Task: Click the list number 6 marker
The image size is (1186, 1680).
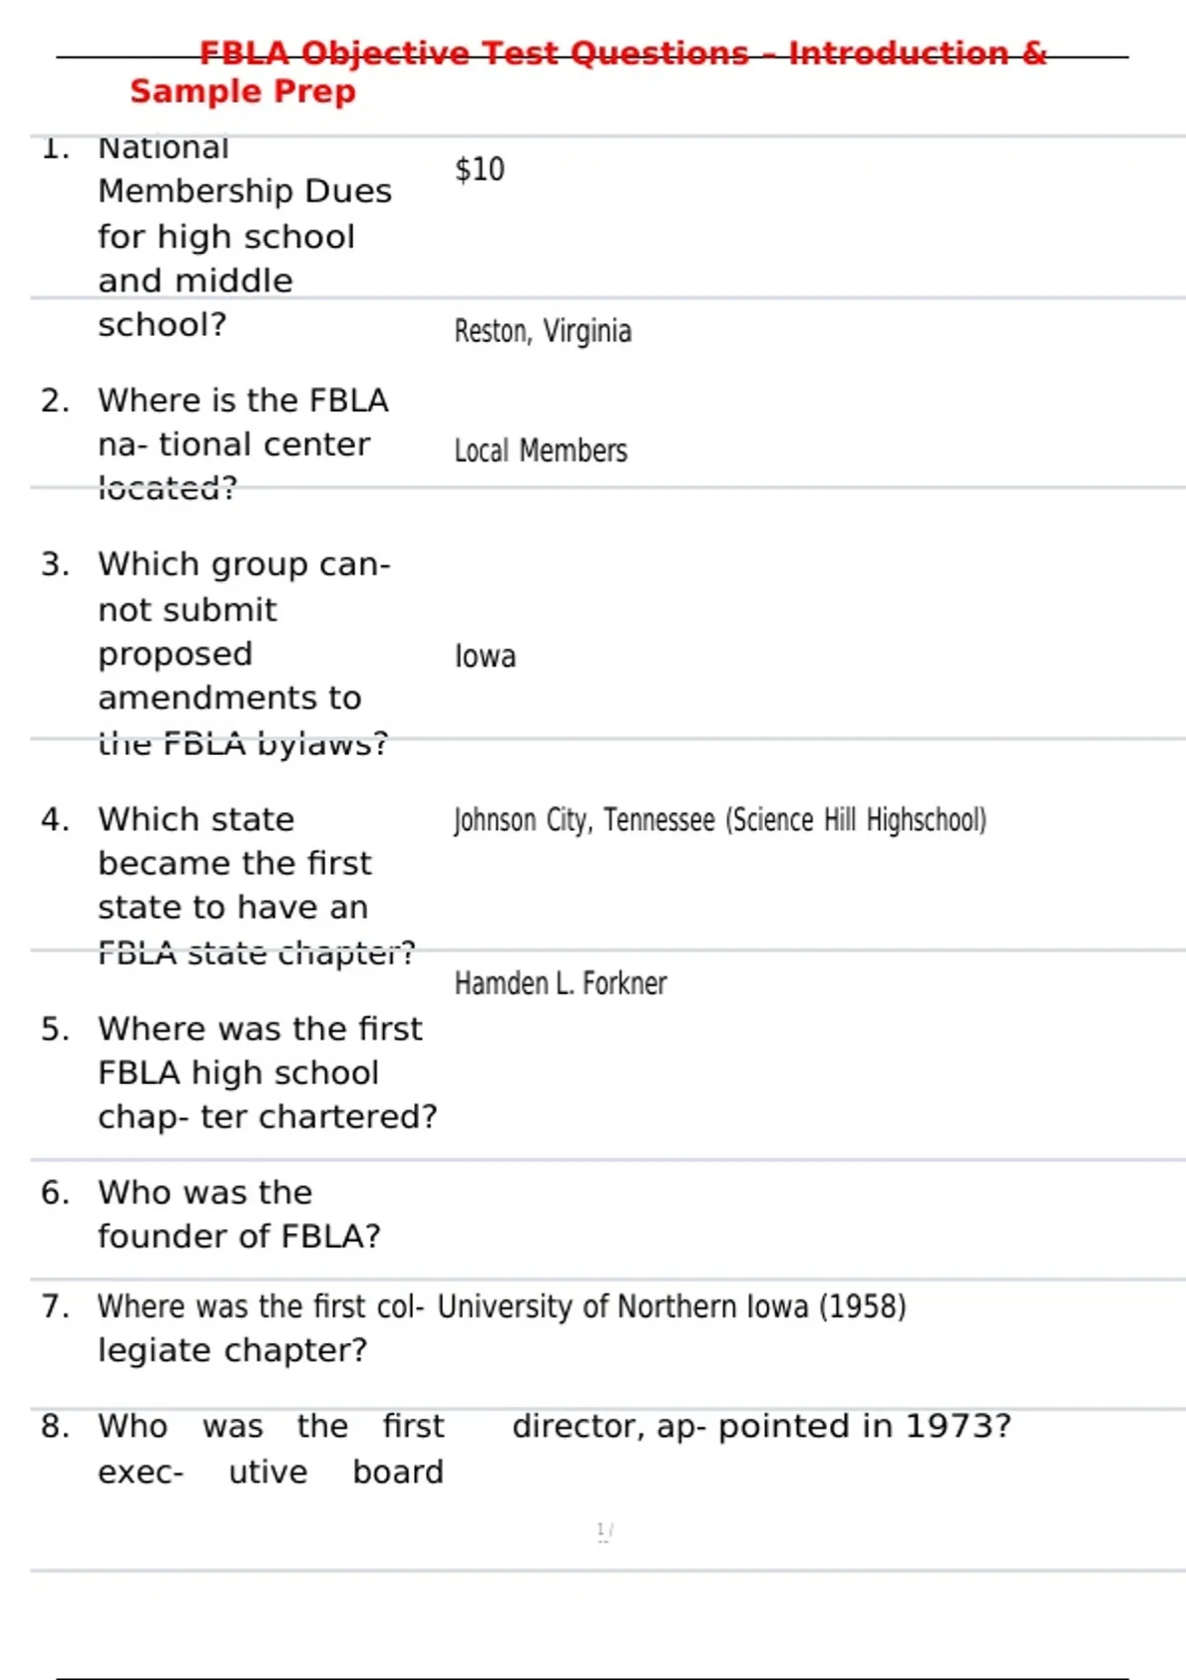Action: (x=55, y=1193)
